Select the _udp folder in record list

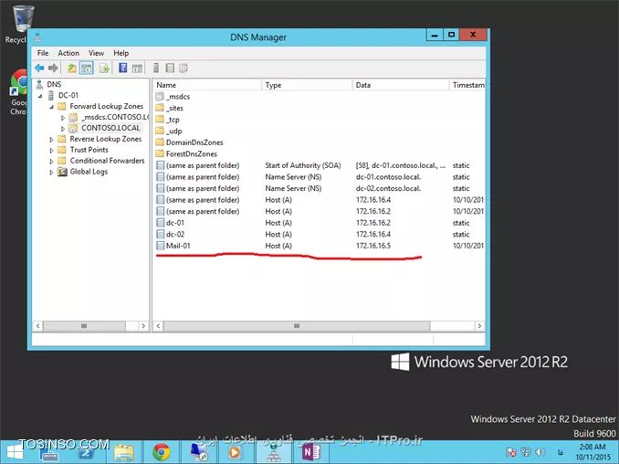coord(169,131)
